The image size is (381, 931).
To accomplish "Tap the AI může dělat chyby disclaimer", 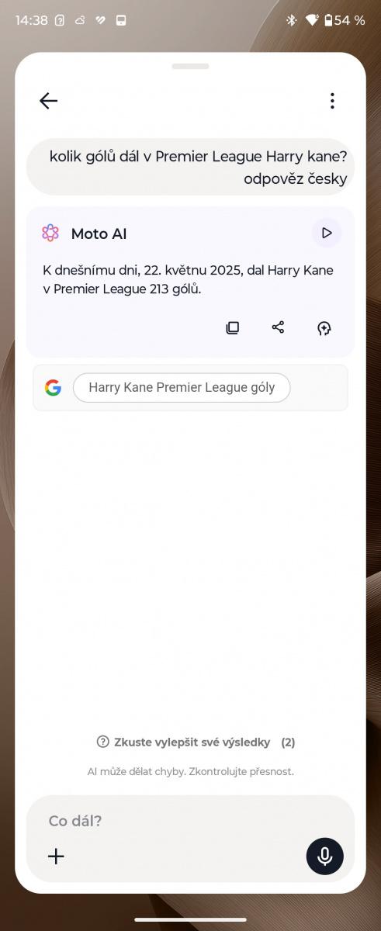I will click(x=191, y=772).
